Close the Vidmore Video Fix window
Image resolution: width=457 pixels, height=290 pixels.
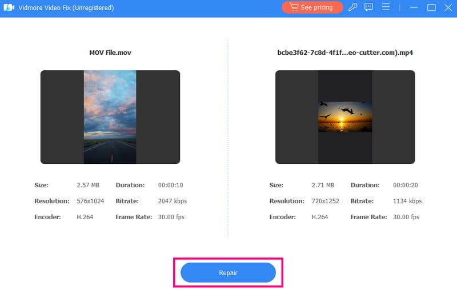[x=447, y=7]
